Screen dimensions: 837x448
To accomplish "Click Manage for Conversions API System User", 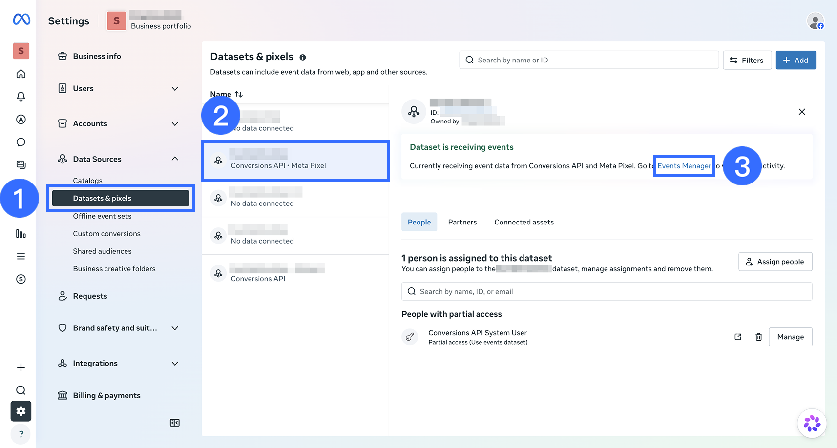I will point(791,337).
